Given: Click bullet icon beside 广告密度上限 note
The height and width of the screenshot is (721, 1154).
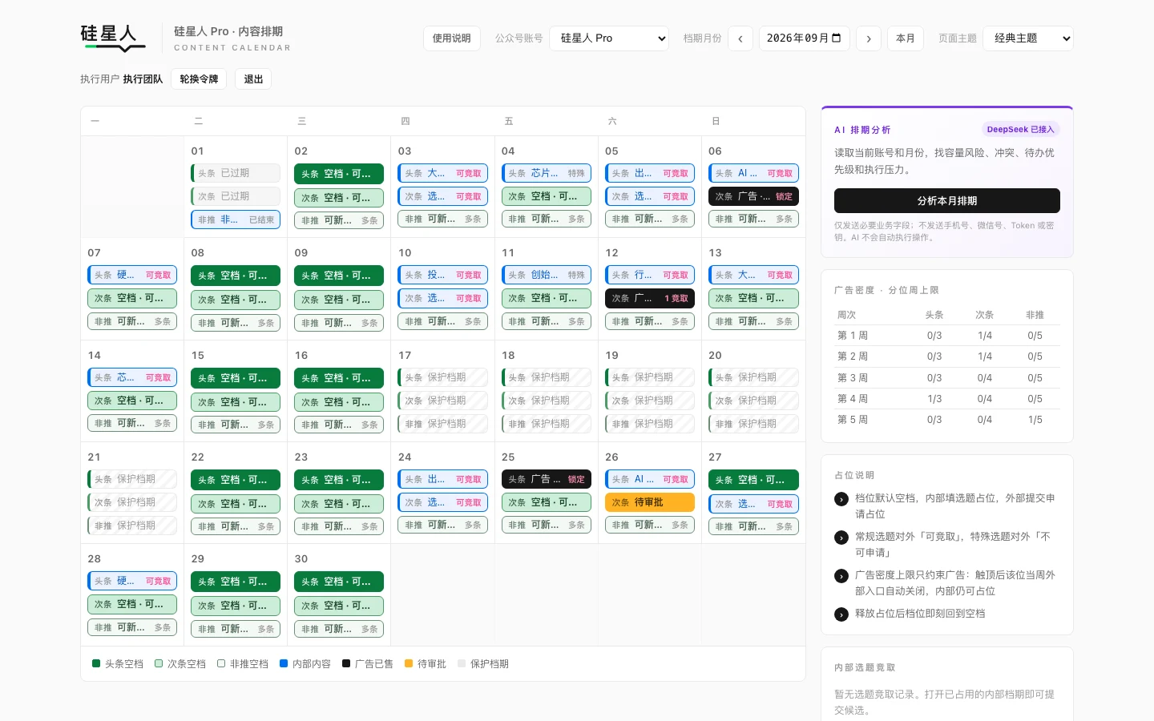Looking at the screenshot, I should click(841, 576).
